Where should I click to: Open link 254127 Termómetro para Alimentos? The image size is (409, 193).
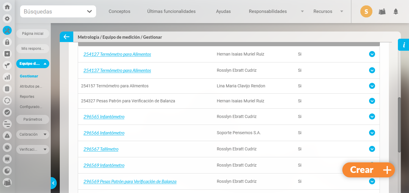point(117,54)
